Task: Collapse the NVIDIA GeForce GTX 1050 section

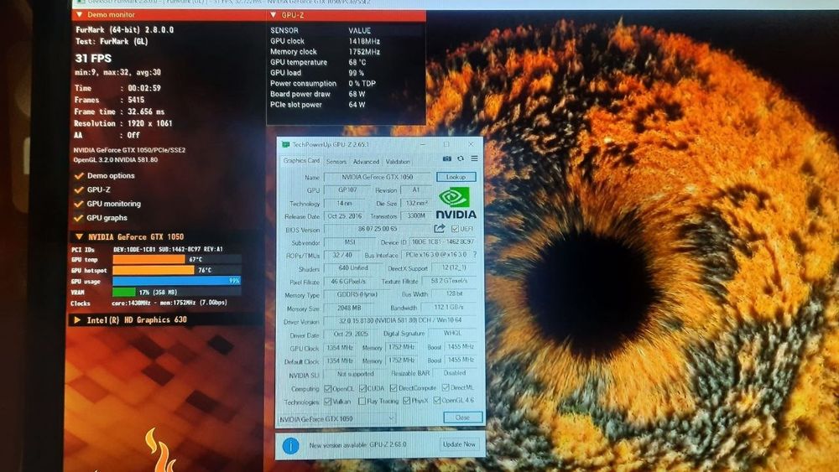Action: click(79, 236)
